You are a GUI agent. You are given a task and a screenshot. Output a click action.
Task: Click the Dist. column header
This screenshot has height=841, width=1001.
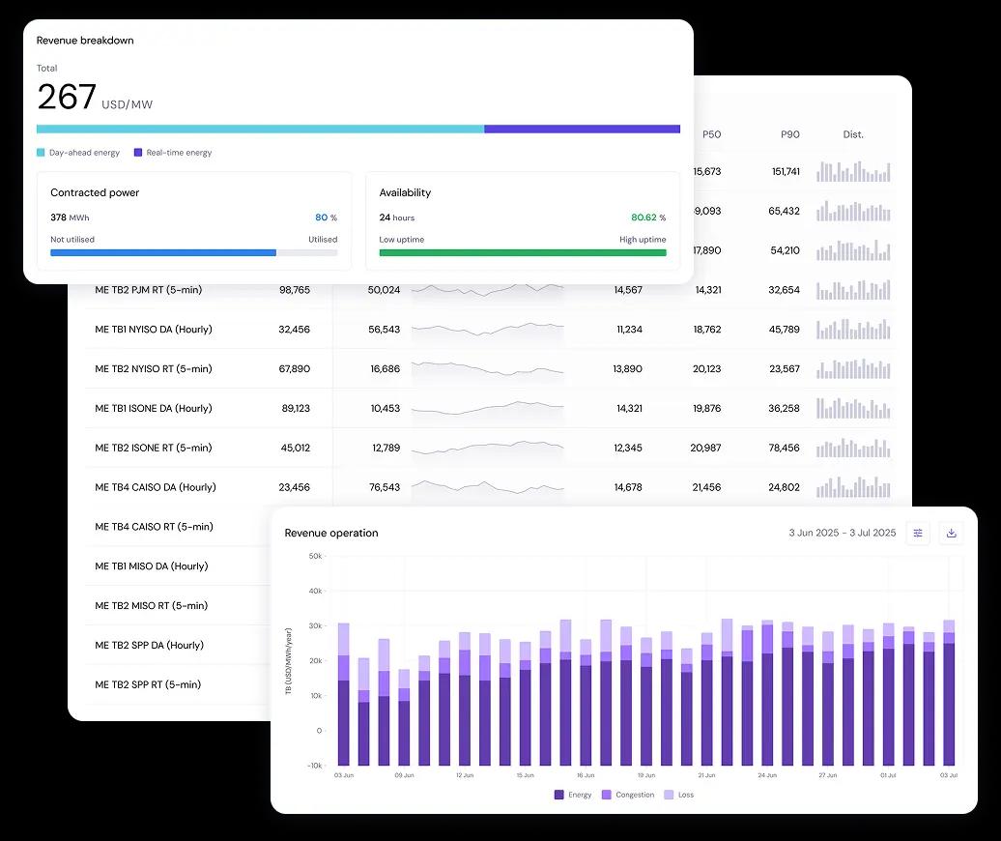pos(853,134)
